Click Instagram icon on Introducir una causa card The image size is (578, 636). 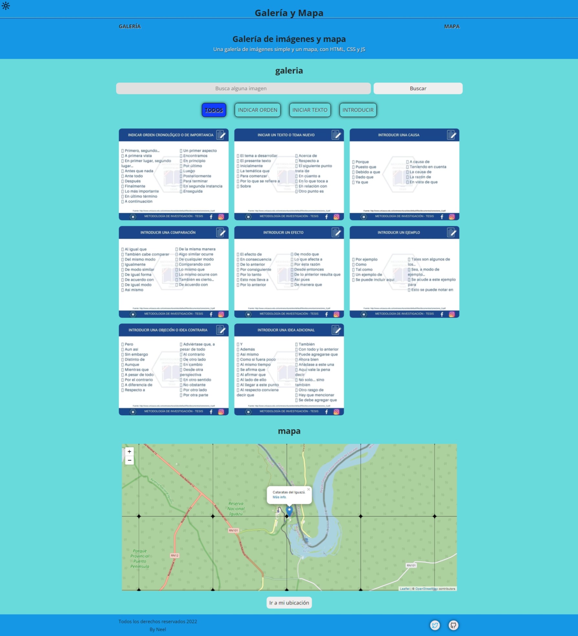tap(452, 217)
